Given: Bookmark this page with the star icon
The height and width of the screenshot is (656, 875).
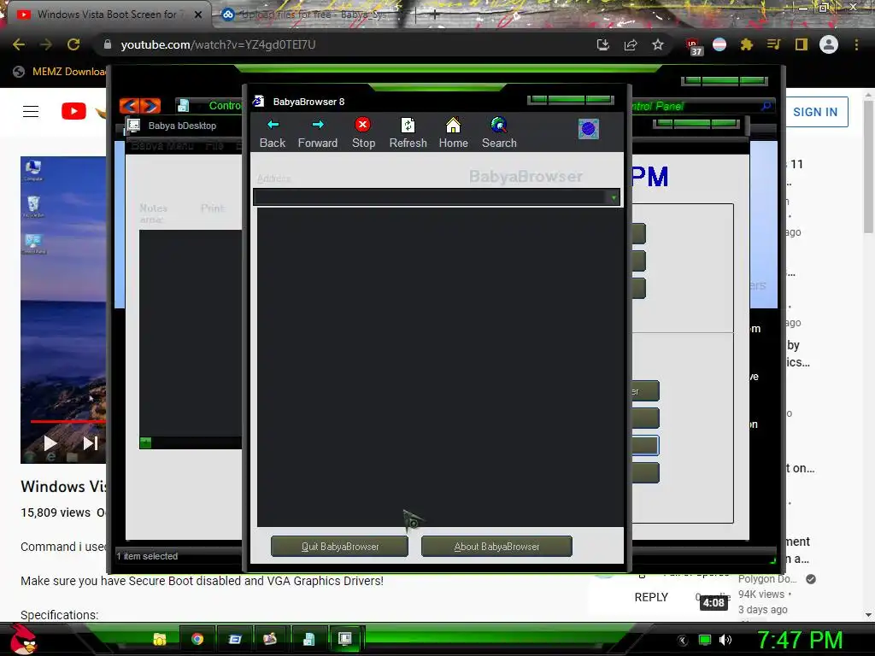Looking at the screenshot, I should pyautogui.click(x=658, y=44).
